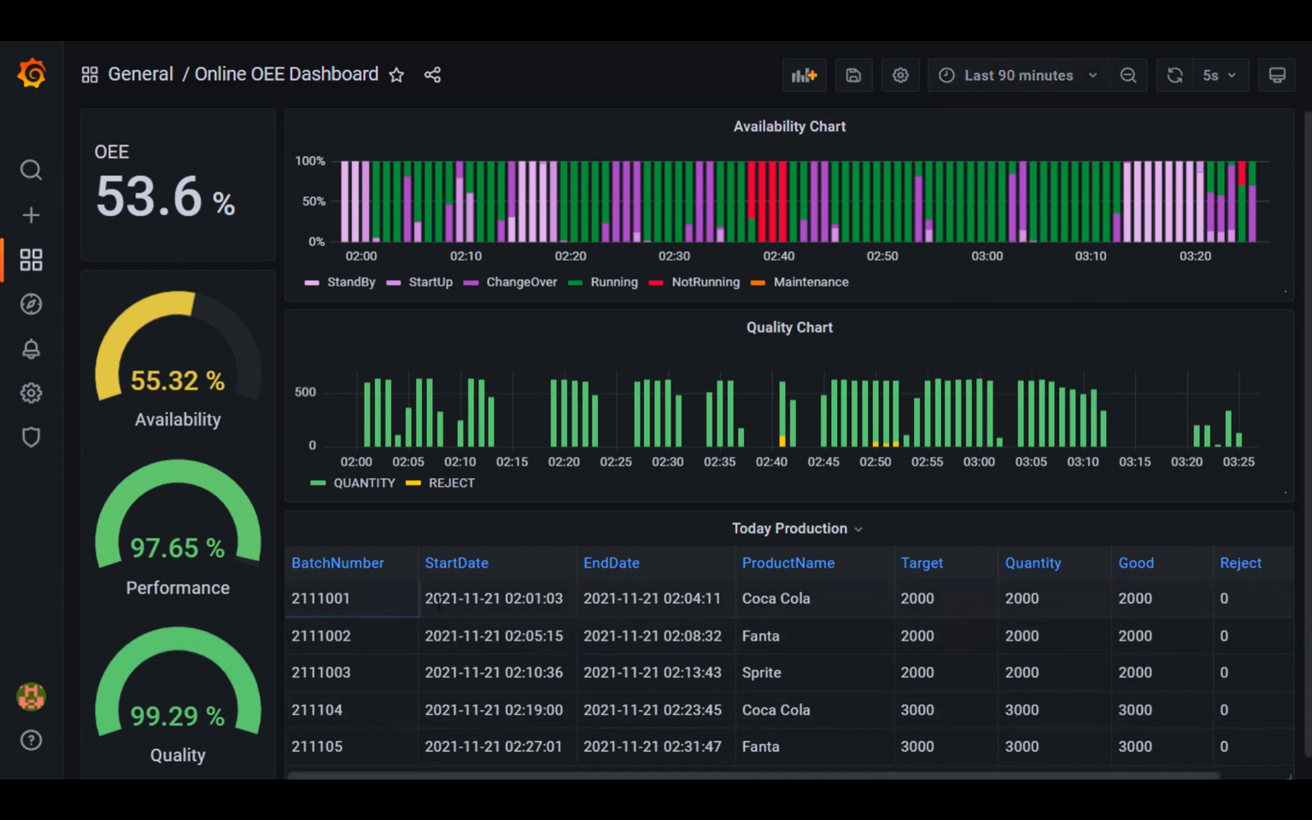Click the Create plus icon in sidebar
This screenshot has height=820, width=1312.
pyautogui.click(x=31, y=215)
